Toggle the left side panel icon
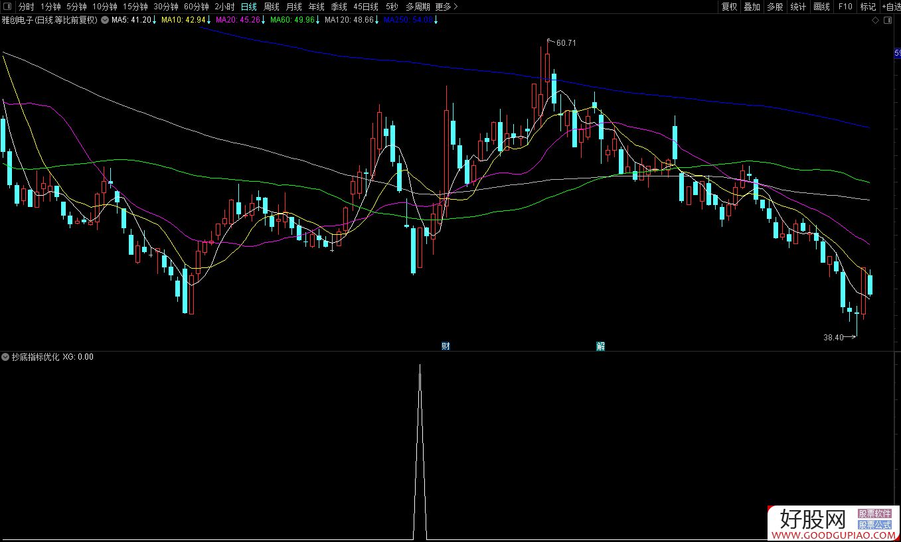Screen dimensions: 901x542 pos(7,7)
